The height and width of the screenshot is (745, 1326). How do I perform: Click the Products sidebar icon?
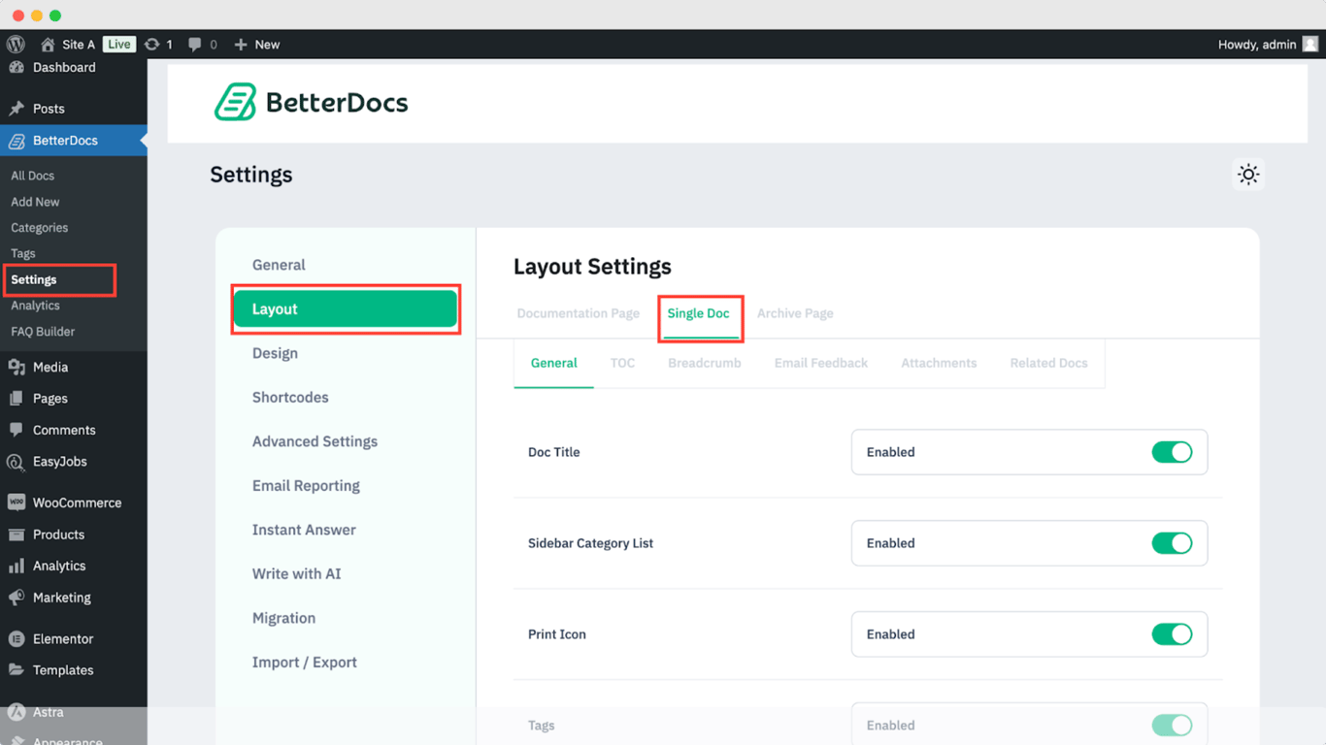(17, 534)
